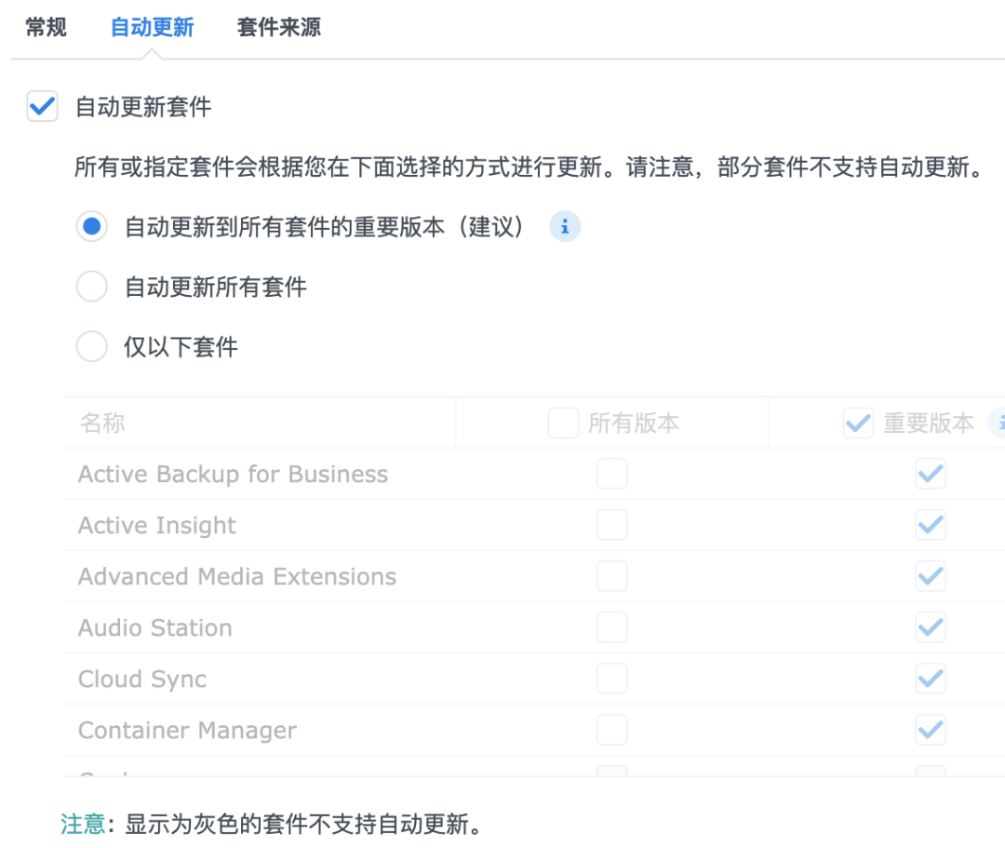Toggle the 所有版本 header checkbox
The width and height of the screenshot is (1005, 848).
pyautogui.click(x=563, y=424)
